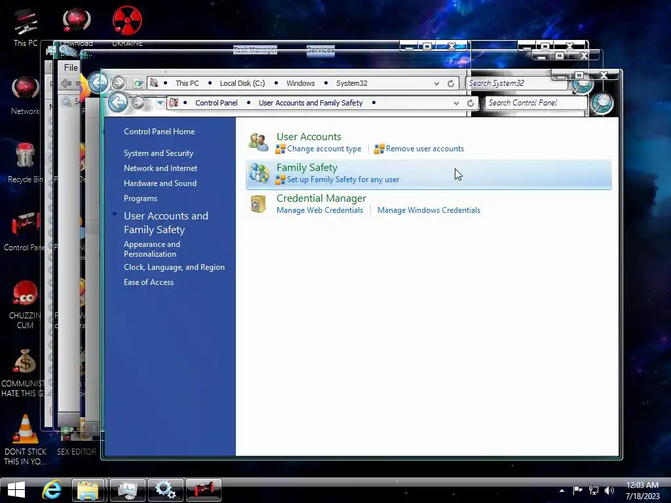This screenshot has height=503, width=671.
Task: Open Credential Manager heading
Action: pos(321,198)
